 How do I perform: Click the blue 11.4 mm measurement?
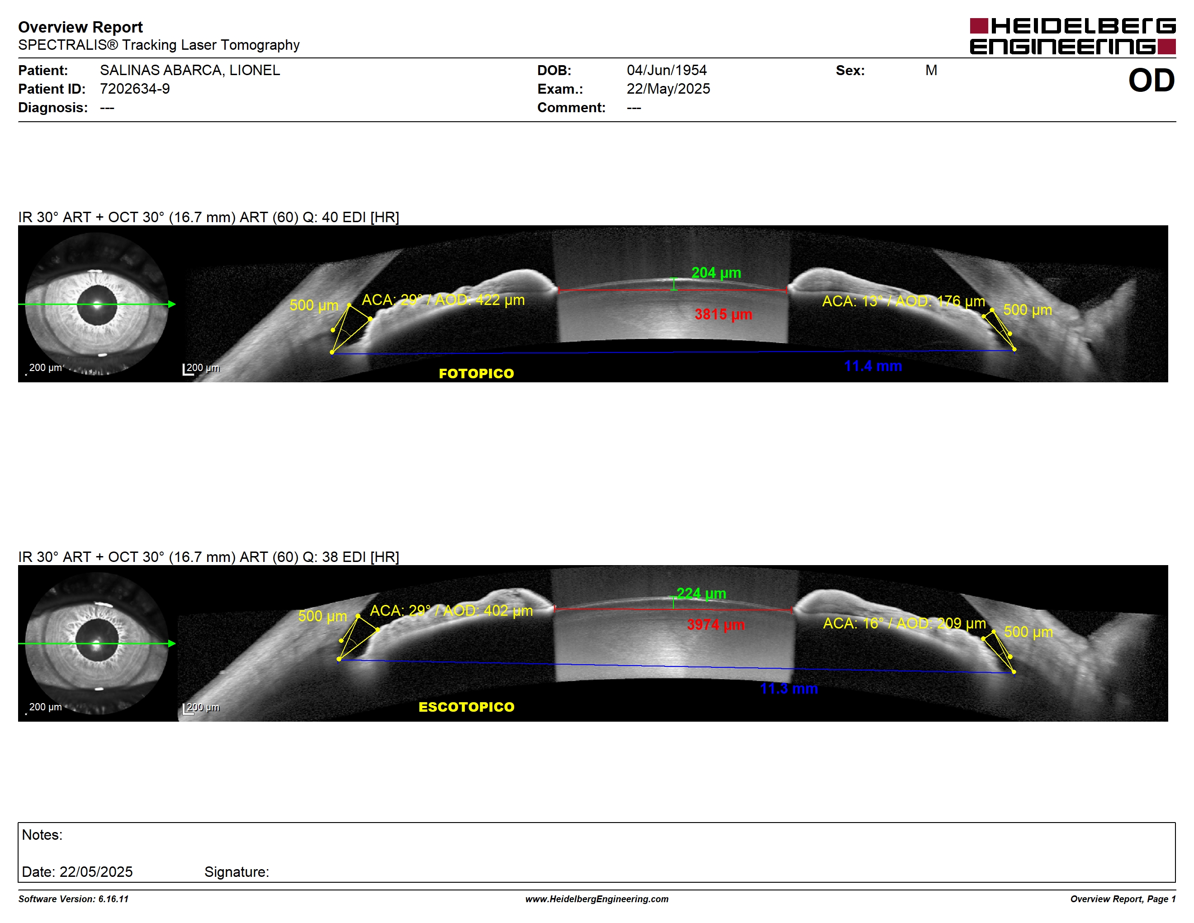pyautogui.click(x=872, y=366)
